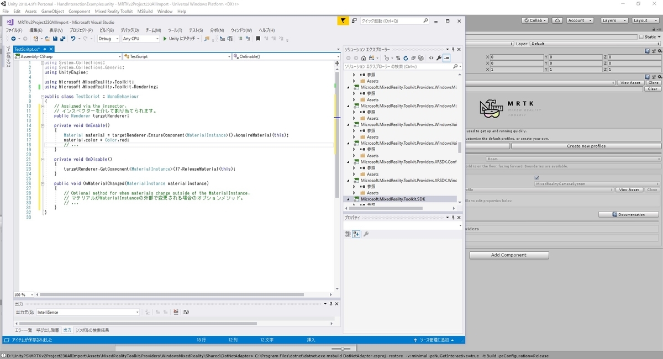Click the Solution Explorer search field
The image size is (663, 359).
(403, 66)
